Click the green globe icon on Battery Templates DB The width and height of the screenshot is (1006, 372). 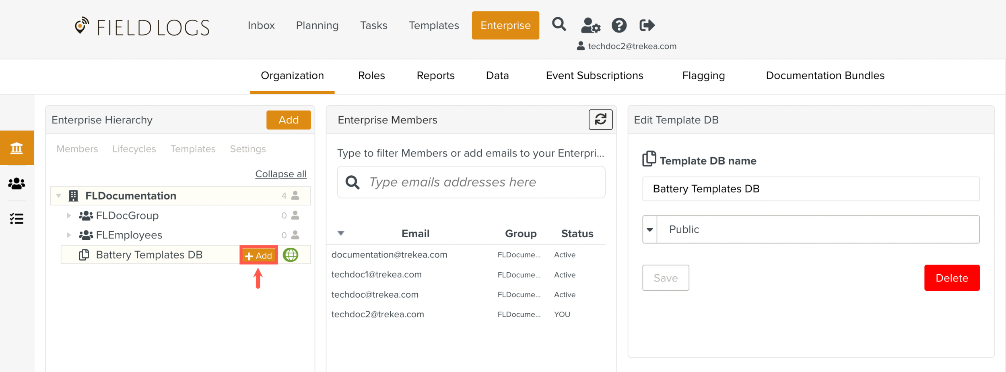point(291,255)
